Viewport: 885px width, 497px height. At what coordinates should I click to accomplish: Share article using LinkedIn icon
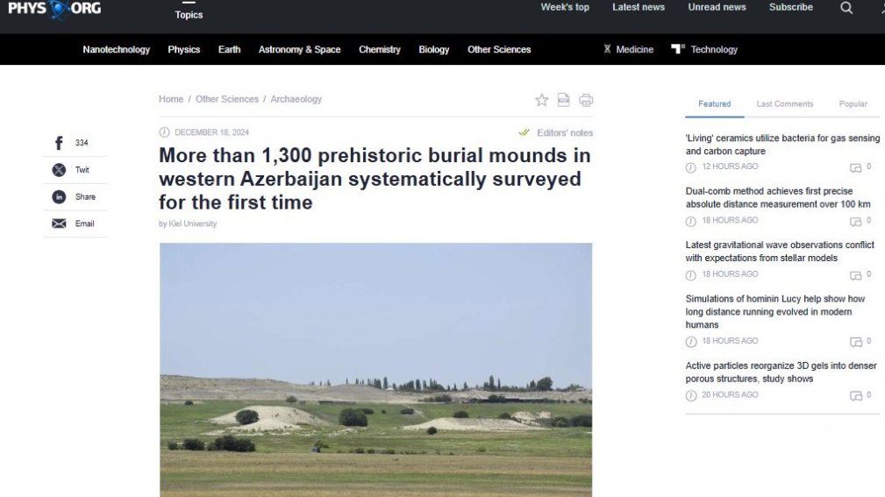click(x=59, y=197)
